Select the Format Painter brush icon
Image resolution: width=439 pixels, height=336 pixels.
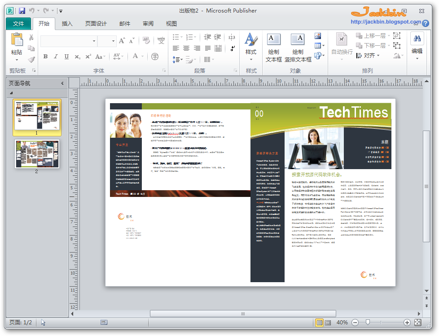point(31,59)
